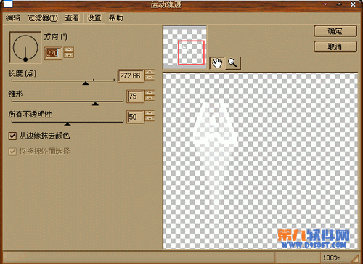Click the 锥形 slider handle
The width and height of the screenshot is (363, 264).
coord(95,104)
